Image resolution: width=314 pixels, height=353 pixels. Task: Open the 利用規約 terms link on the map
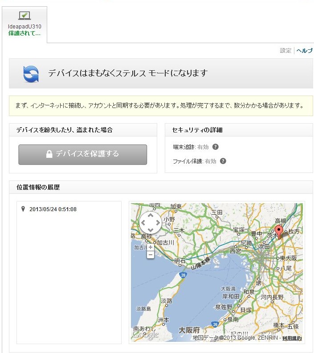(292, 338)
